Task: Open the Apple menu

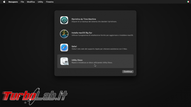Action: click(x=4, y=2)
